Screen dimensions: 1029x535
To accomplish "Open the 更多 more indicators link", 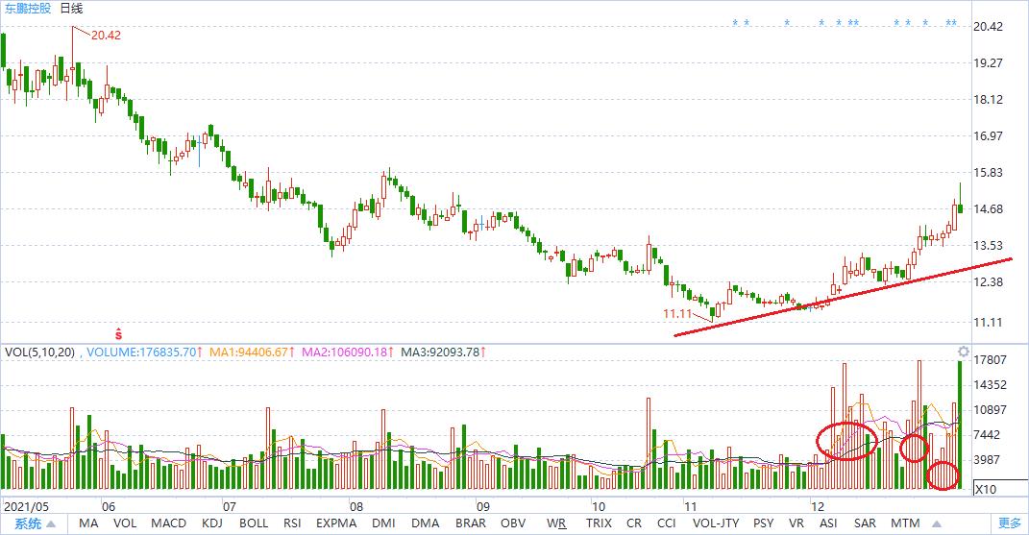I will tap(1010, 523).
